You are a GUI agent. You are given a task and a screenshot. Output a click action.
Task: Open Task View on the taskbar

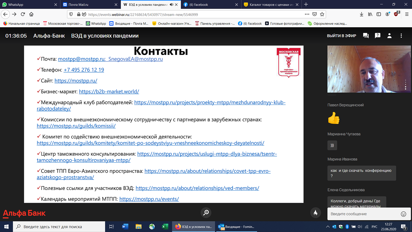click(x=112, y=227)
